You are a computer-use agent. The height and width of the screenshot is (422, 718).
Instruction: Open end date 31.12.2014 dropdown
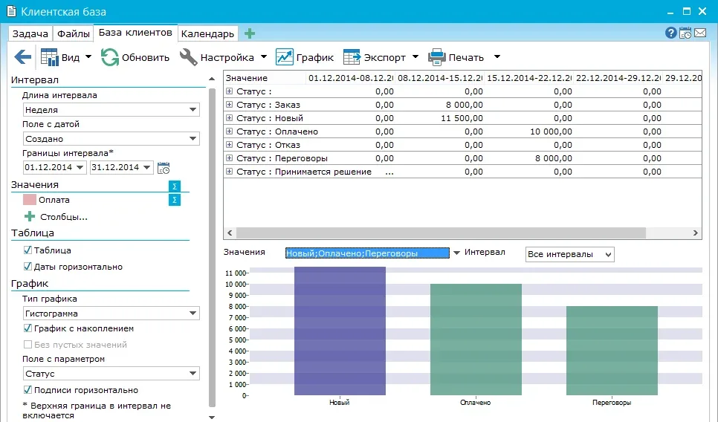[x=146, y=167]
